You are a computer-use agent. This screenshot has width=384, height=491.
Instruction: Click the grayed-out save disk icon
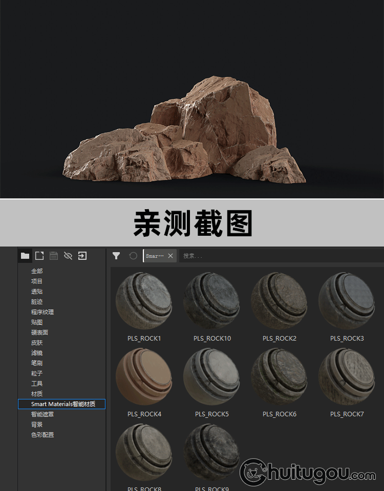click(54, 256)
